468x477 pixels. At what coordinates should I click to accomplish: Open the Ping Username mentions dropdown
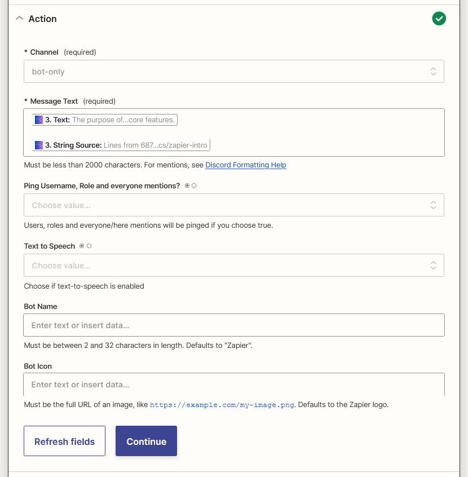pyautogui.click(x=226, y=205)
